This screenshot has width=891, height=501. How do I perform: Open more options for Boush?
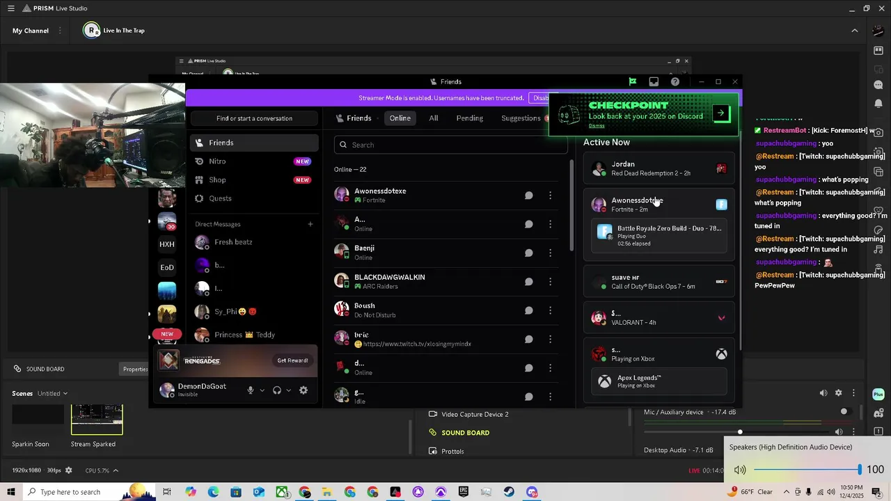tap(550, 310)
